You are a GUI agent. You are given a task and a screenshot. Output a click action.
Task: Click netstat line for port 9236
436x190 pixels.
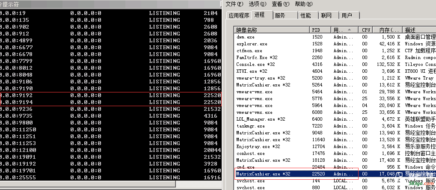tap(111, 109)
